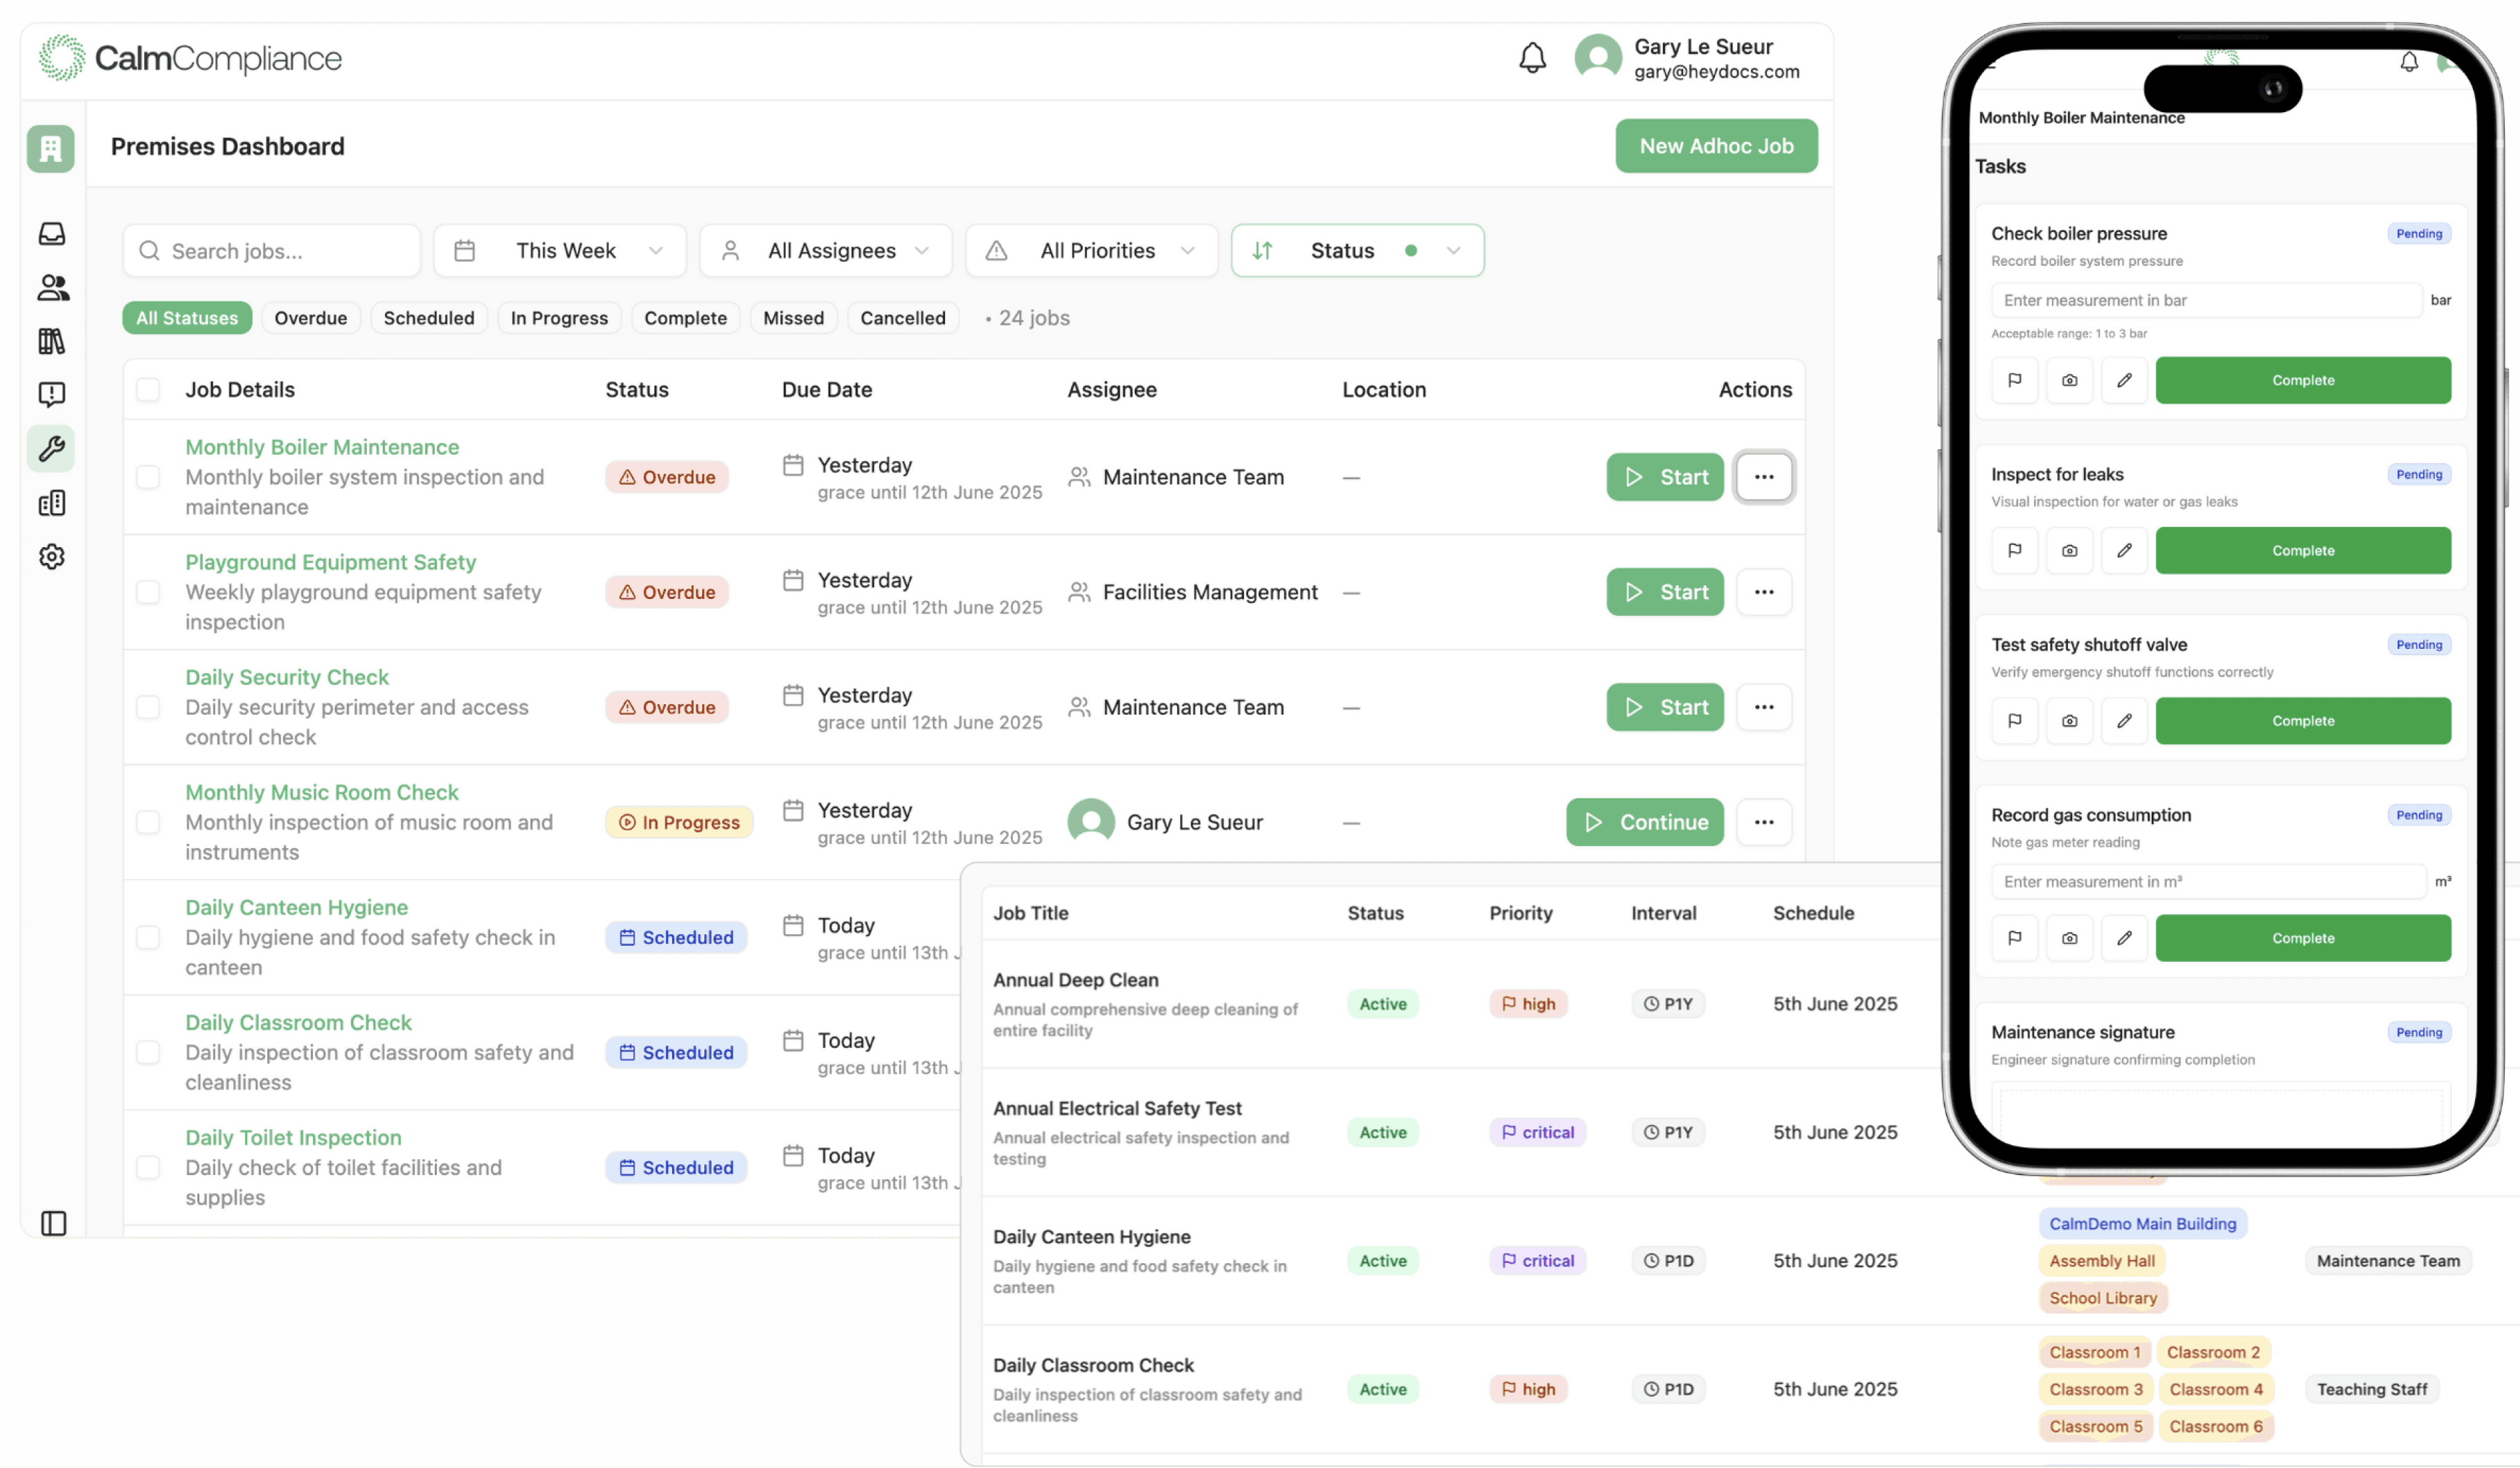This screenshot has height=1468, width=2520.
Task: Add a note to Test safety shutoff valve
Action: pos(2125,720)
